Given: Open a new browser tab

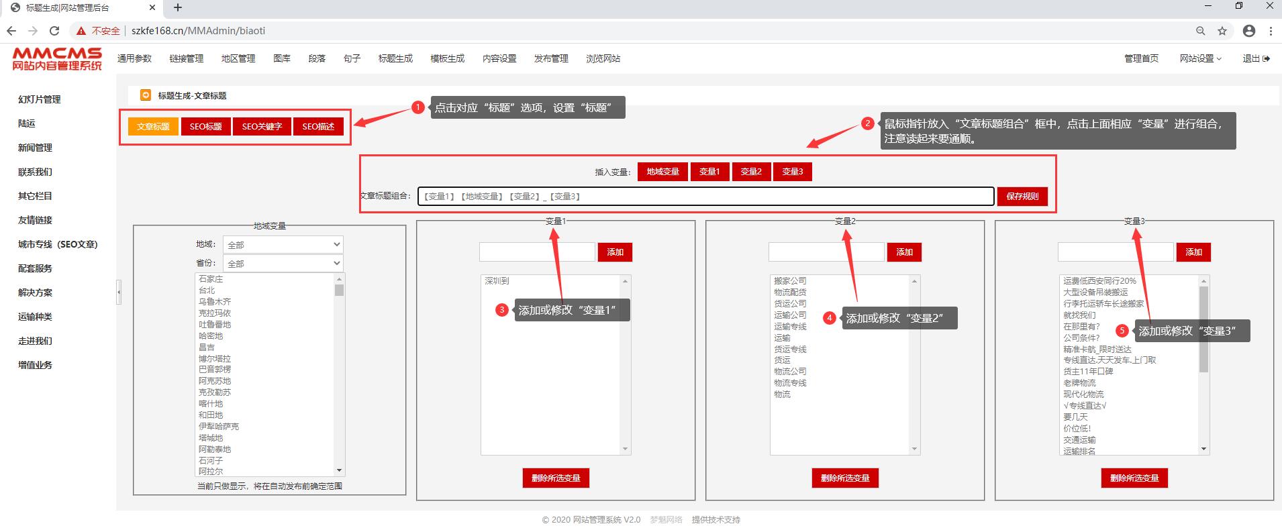Looking at the screenshot, I should coord(178,8).
